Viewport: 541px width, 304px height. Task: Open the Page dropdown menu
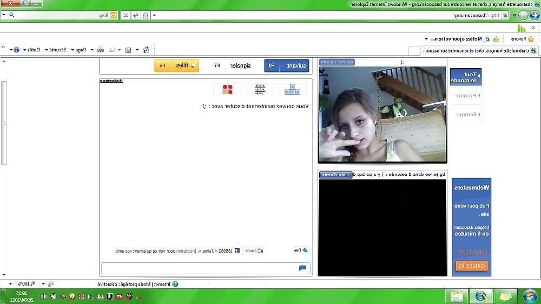coord(78,50)
